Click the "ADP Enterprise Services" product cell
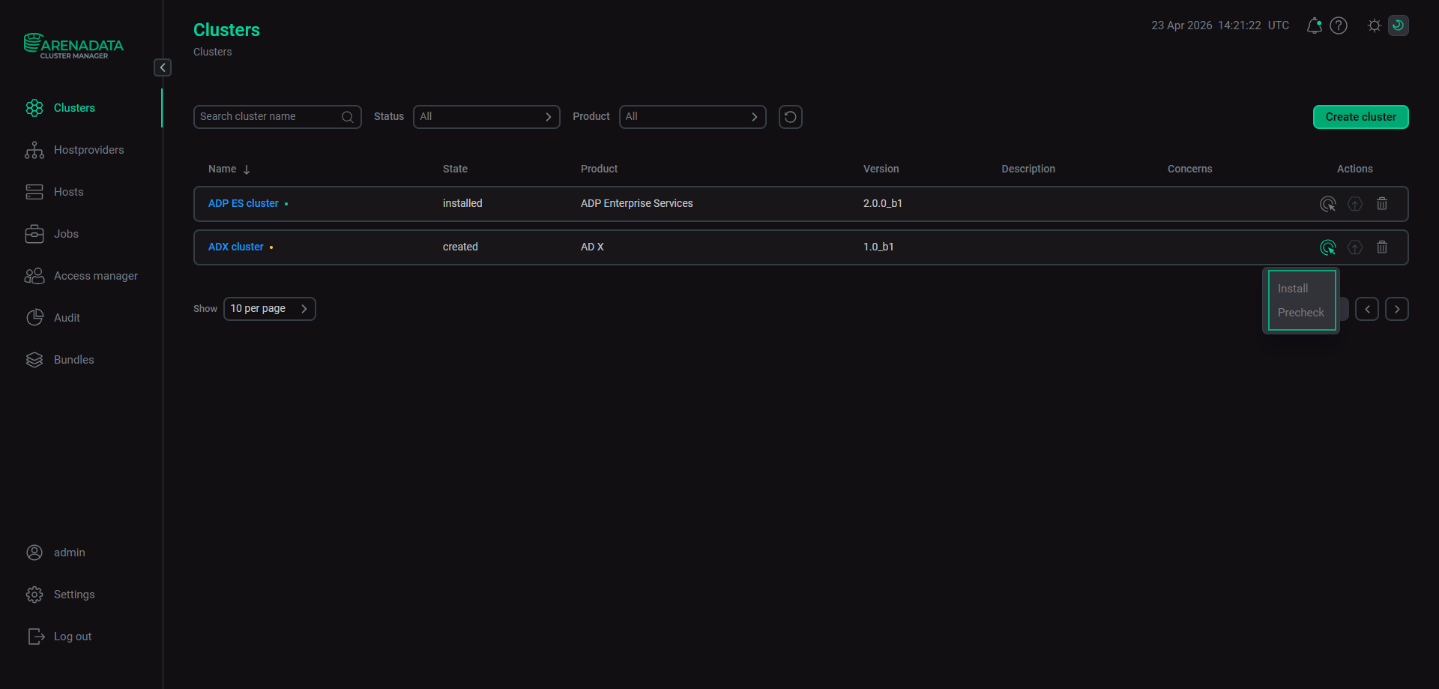This screenshot has width=1439, height=689. click(x=637, y=204)
